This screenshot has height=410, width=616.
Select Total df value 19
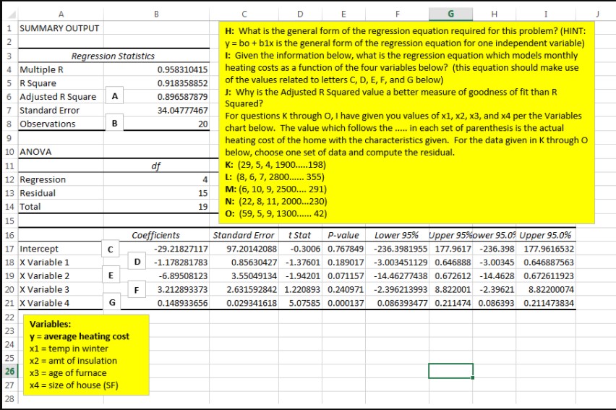point(202,207)
